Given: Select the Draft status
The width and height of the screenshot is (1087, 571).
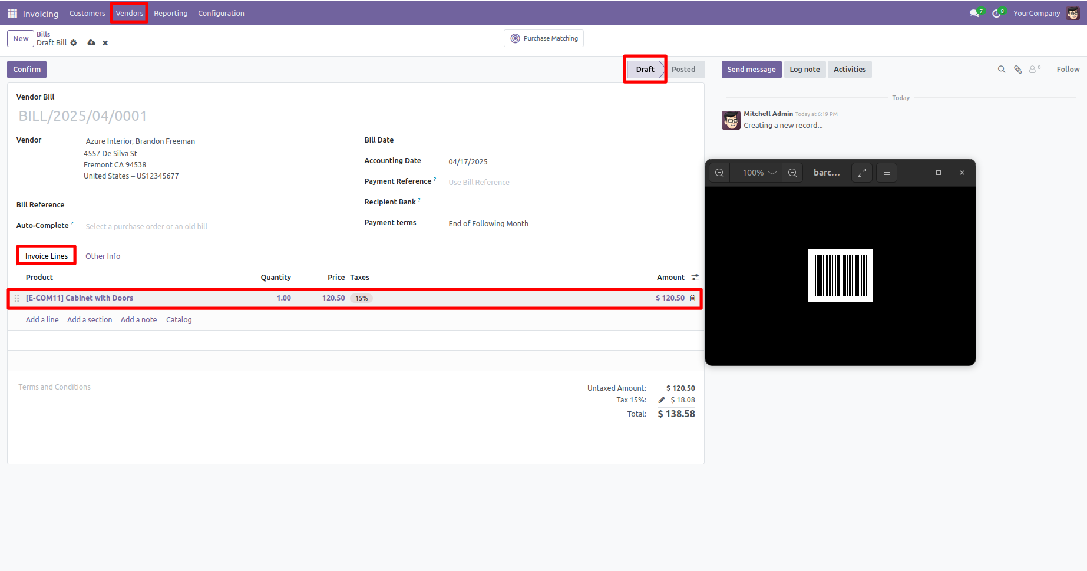Looking at the screenshot, I should point(645,70).
